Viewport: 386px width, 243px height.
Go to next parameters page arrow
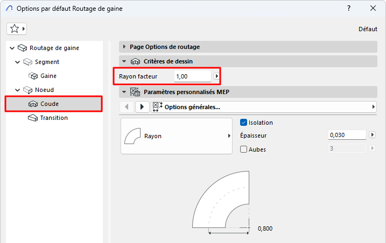[142, 106]
